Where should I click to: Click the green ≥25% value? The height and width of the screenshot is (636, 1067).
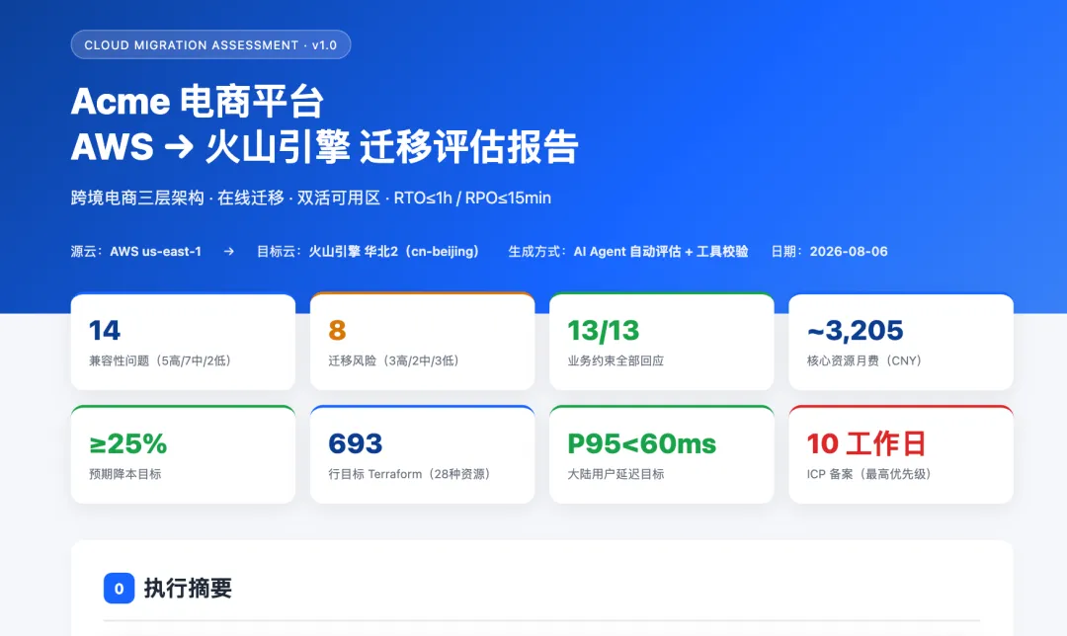pos(127,444)
